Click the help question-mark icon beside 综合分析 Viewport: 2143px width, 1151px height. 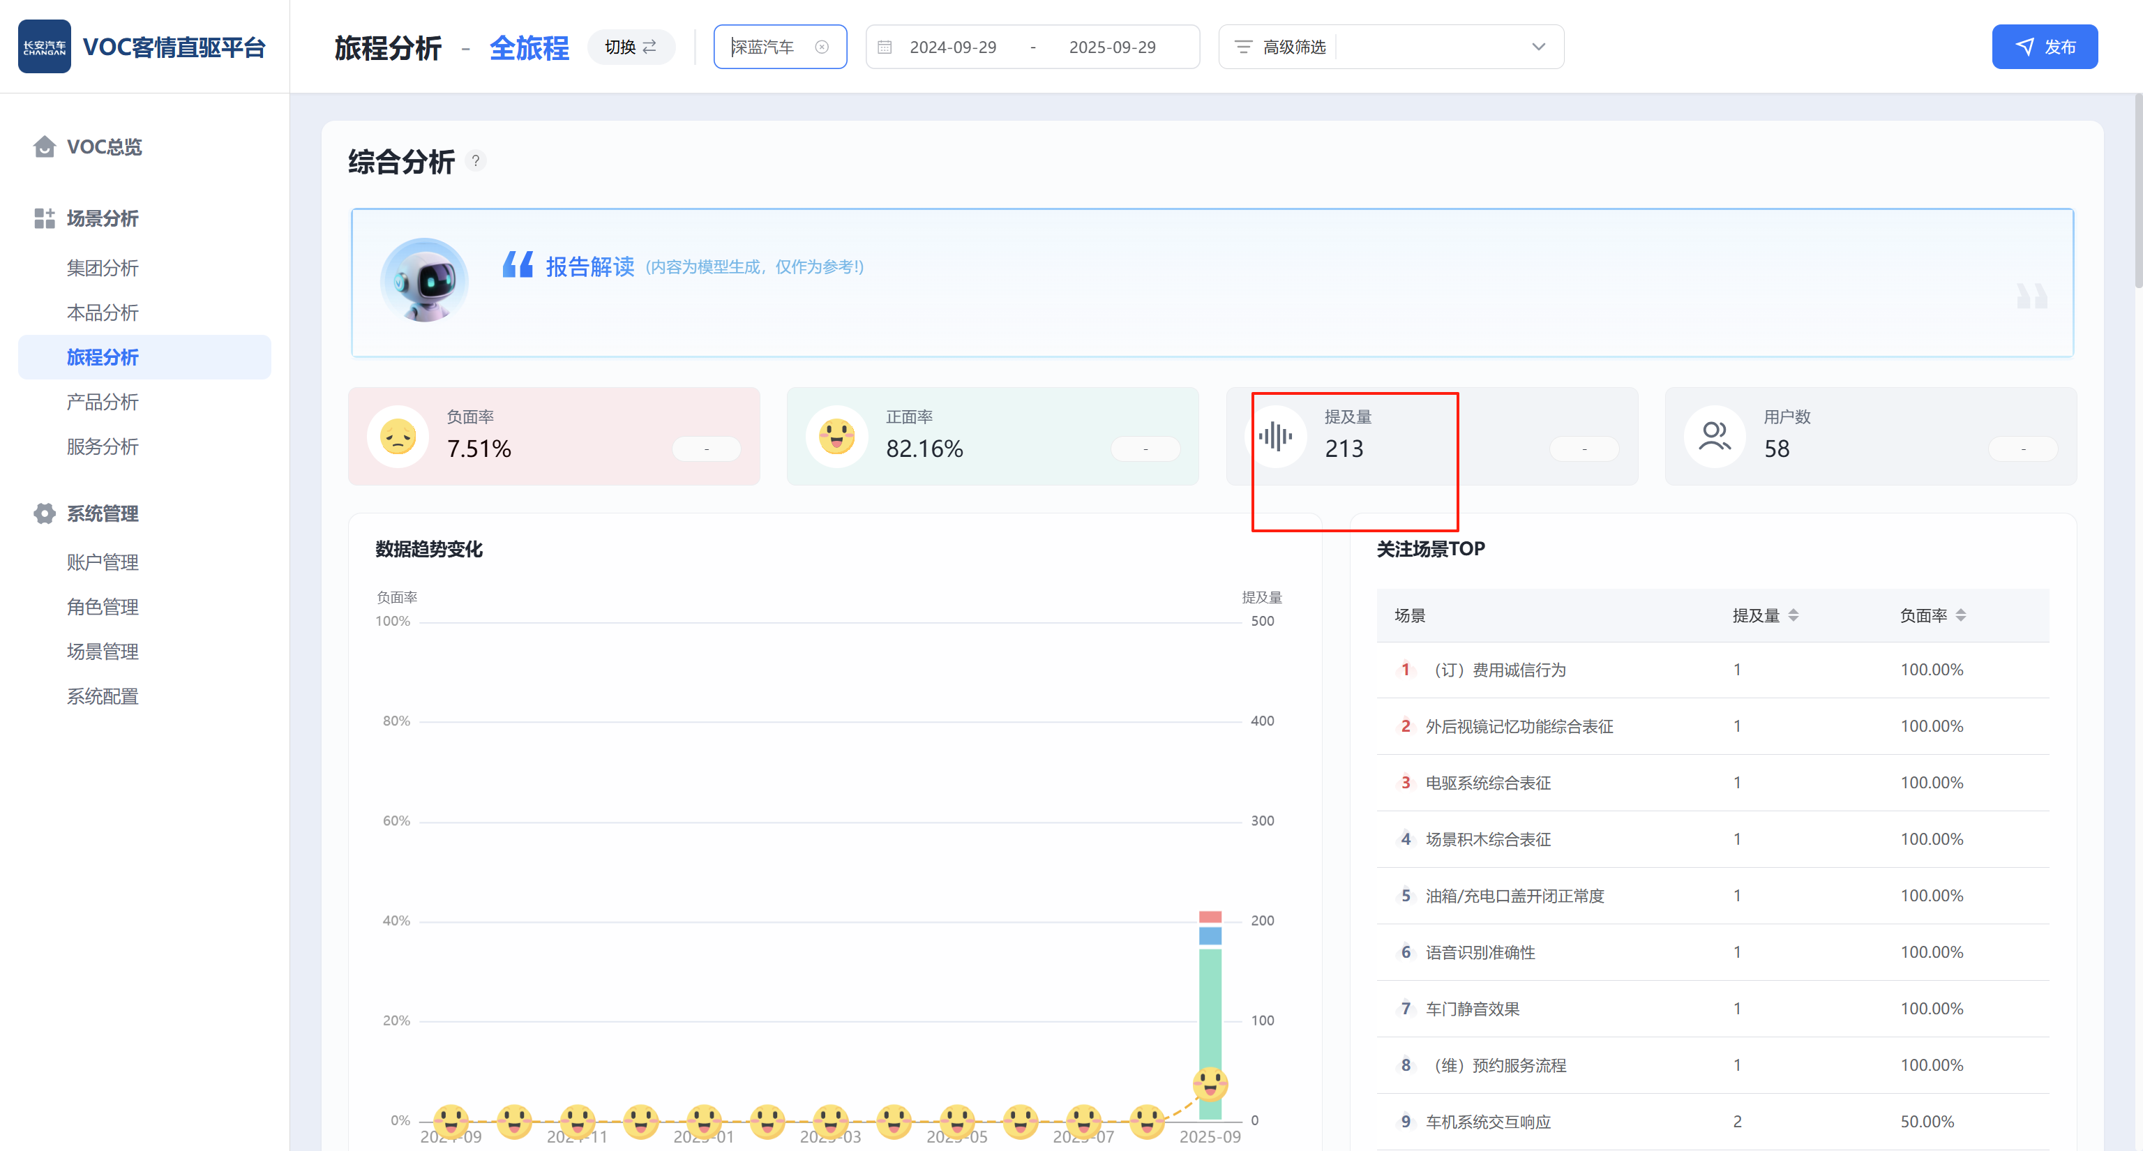pyautogui.click(x=475, y=160)
